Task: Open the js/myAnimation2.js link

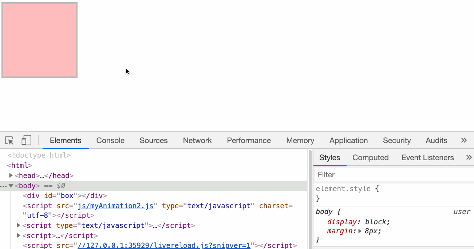Action: (x=115, y=206)
